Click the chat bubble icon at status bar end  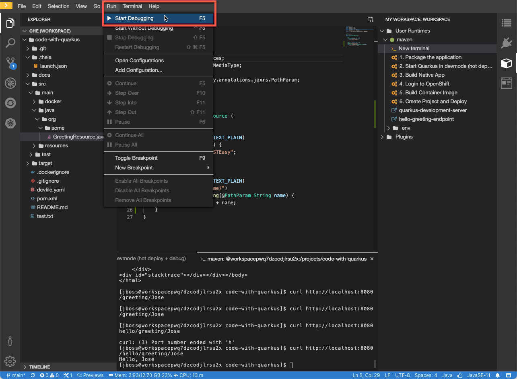click(509, 375)
